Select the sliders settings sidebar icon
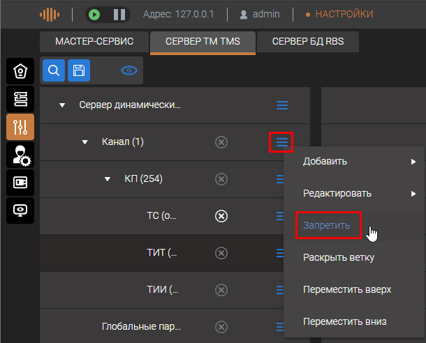 (x=20, y=127)
